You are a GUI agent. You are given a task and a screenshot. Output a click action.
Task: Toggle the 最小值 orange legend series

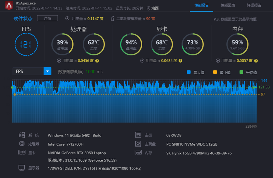215,72
